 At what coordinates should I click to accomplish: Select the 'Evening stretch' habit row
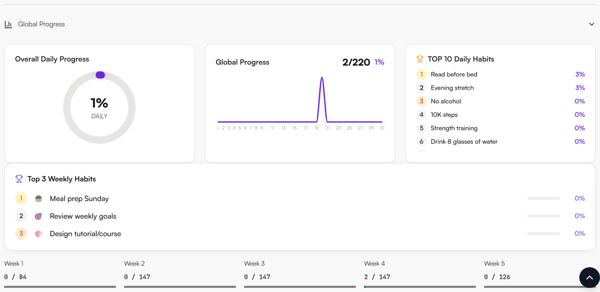(x=501, y=88)
